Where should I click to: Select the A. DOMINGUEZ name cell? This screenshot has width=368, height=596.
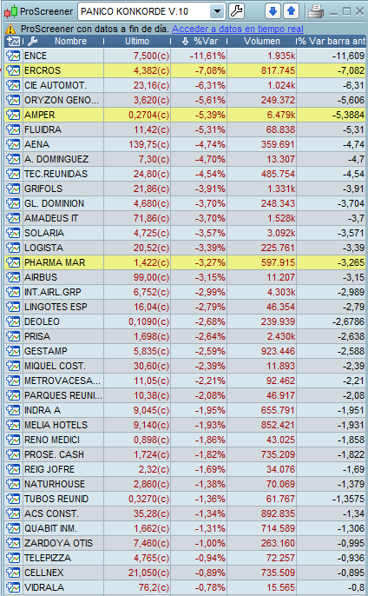click(63, 159)
